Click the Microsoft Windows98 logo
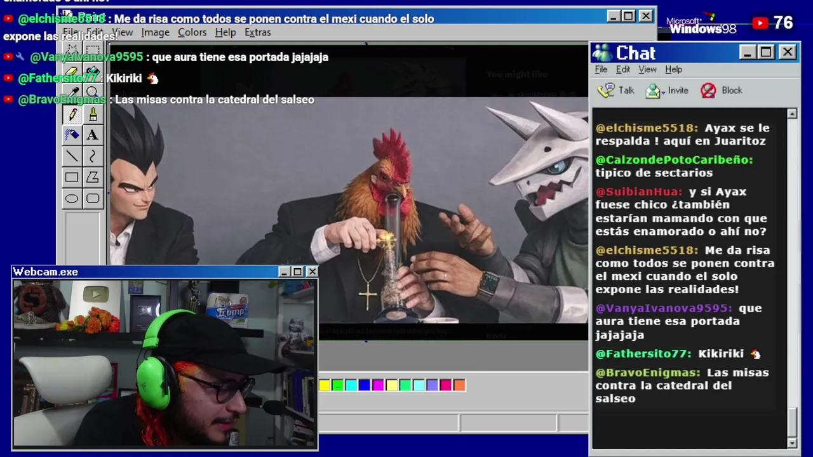 701,24
